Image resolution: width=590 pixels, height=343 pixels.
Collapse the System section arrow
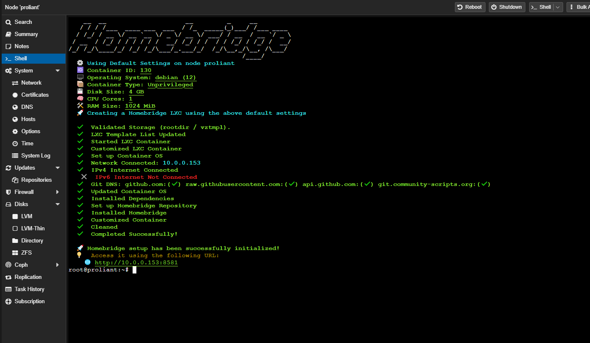(57, 71)
